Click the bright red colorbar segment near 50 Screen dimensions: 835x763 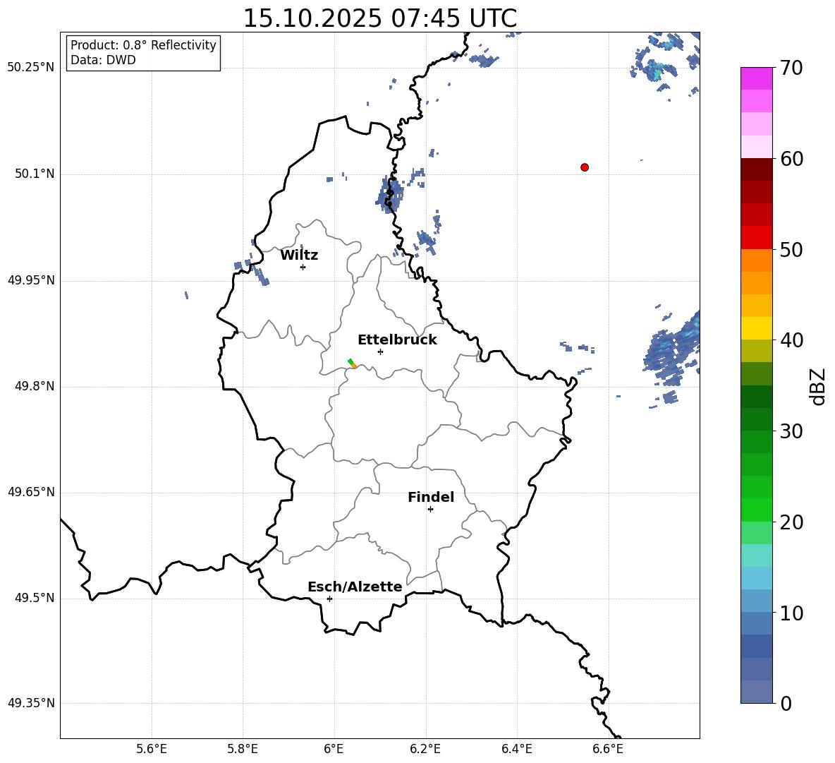tap(757, 238)
